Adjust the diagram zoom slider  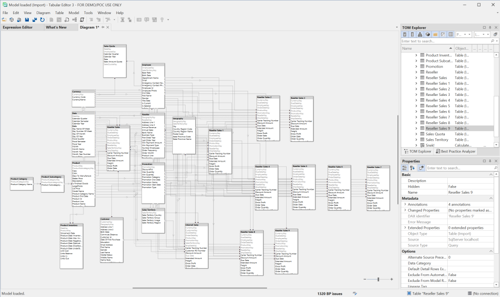(x=377, y=279)
